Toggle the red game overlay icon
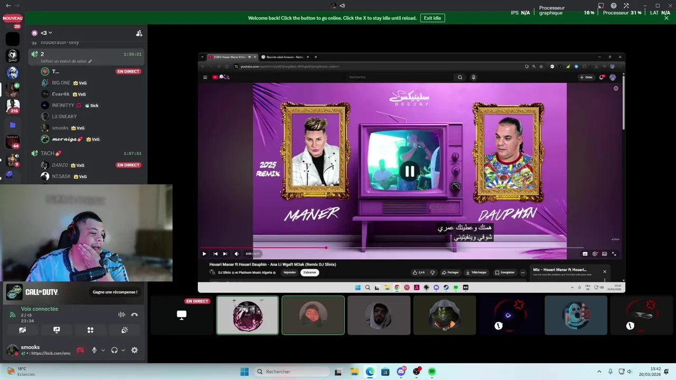The image size is (676, 380). pyautogui.click(x=80, y=350)
